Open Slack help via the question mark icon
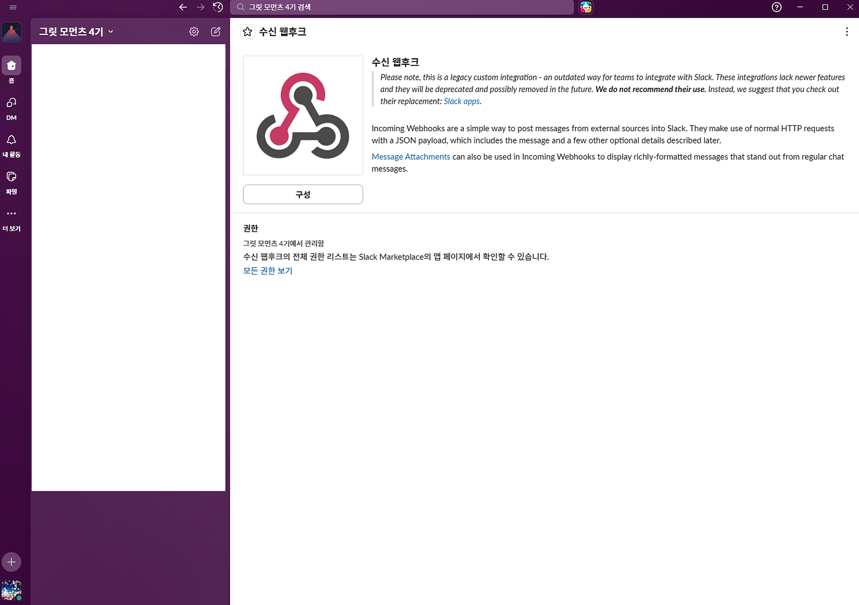This screenshot has width=859, height=605. [x=776, y=7]
